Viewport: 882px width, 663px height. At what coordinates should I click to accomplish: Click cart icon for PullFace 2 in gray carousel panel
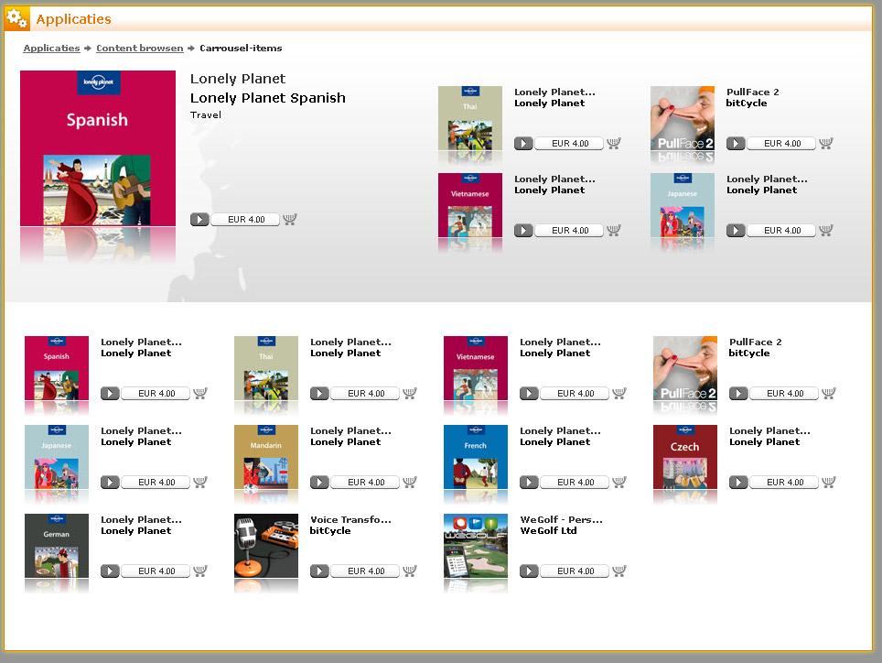tap(826, 143)
